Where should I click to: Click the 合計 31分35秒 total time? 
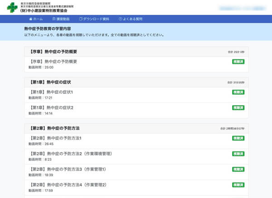coord(236,82)
